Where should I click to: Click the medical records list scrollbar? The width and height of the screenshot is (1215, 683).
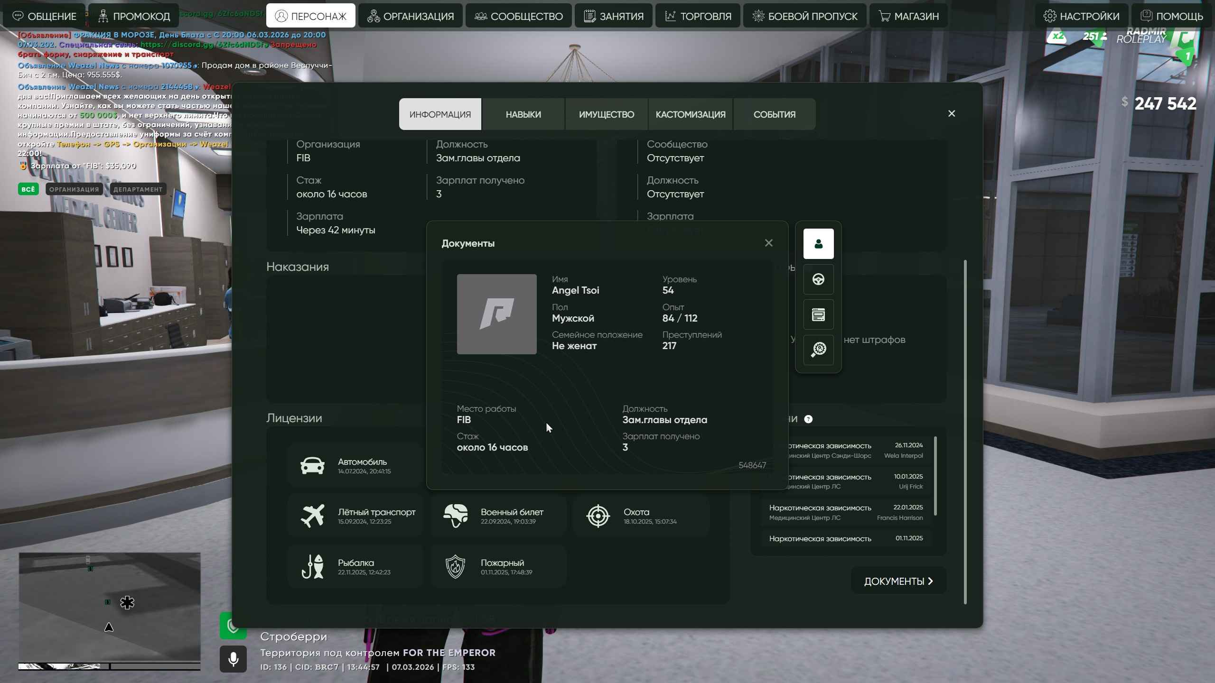coord(935,476)
